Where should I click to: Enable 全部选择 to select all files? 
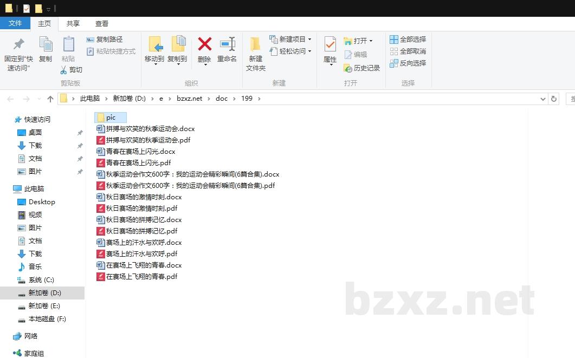pos(408,39)
